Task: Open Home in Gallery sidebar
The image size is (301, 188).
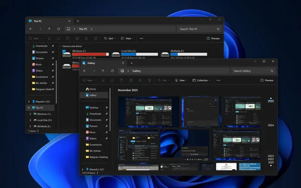Action: pos(91,89)
